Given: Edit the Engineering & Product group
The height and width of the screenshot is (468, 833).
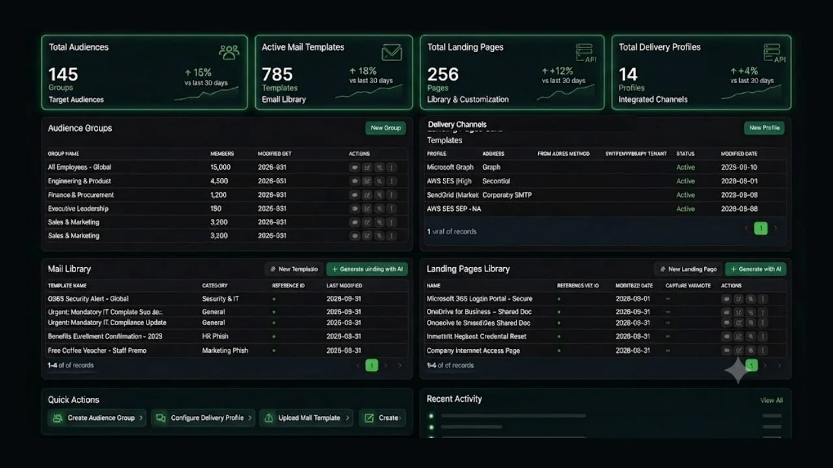Looking at the screenshot, I should pyautogui.click(x=367, y=181).
